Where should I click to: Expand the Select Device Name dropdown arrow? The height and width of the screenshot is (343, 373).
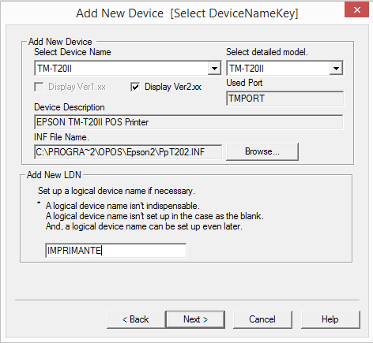pos(214,69)
